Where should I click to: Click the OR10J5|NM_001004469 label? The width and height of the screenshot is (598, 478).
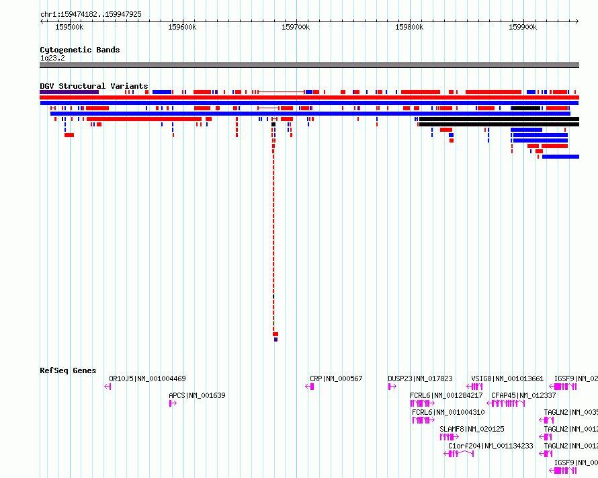tap(147, 379)
